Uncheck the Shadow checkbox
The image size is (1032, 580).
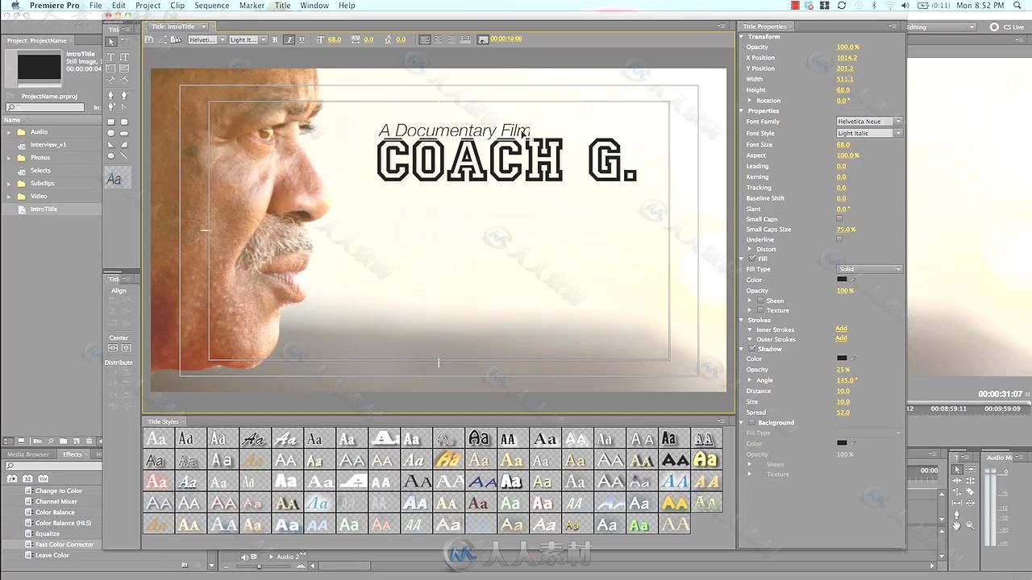[x=751, y=349]
